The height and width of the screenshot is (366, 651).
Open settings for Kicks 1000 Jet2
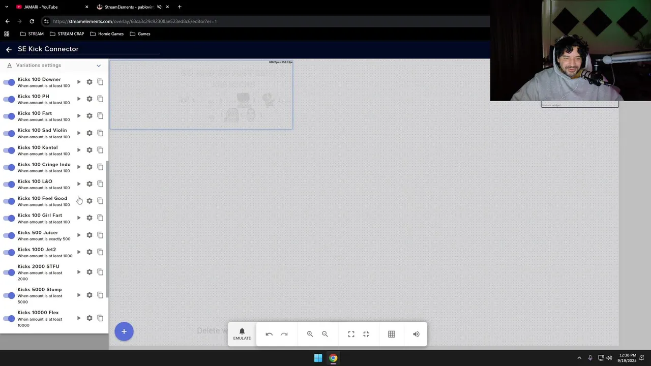(x=90, y=252)
